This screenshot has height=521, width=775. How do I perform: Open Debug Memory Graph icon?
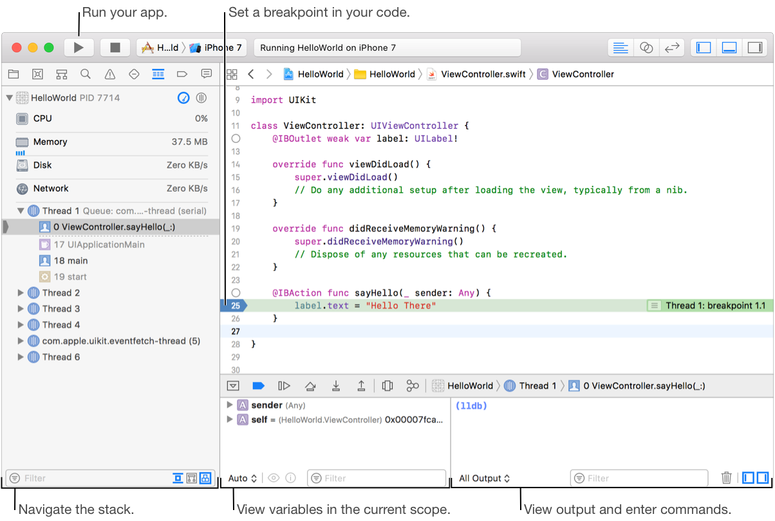[x=413, y=386]
